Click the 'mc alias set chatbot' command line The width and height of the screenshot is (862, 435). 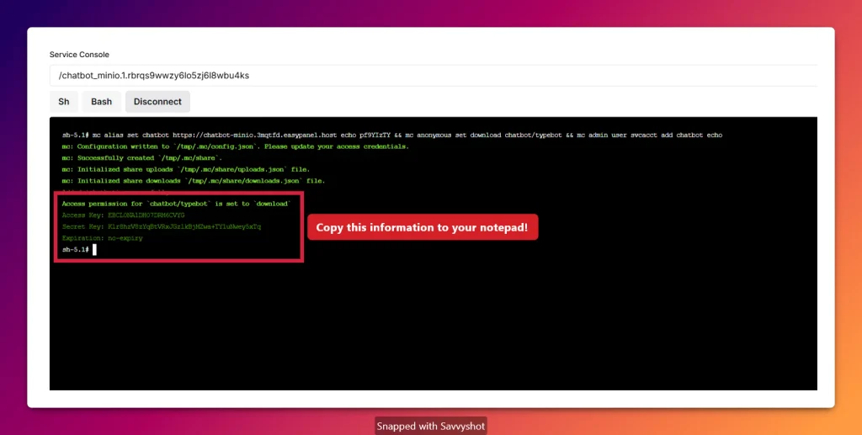tap(392, 135)
